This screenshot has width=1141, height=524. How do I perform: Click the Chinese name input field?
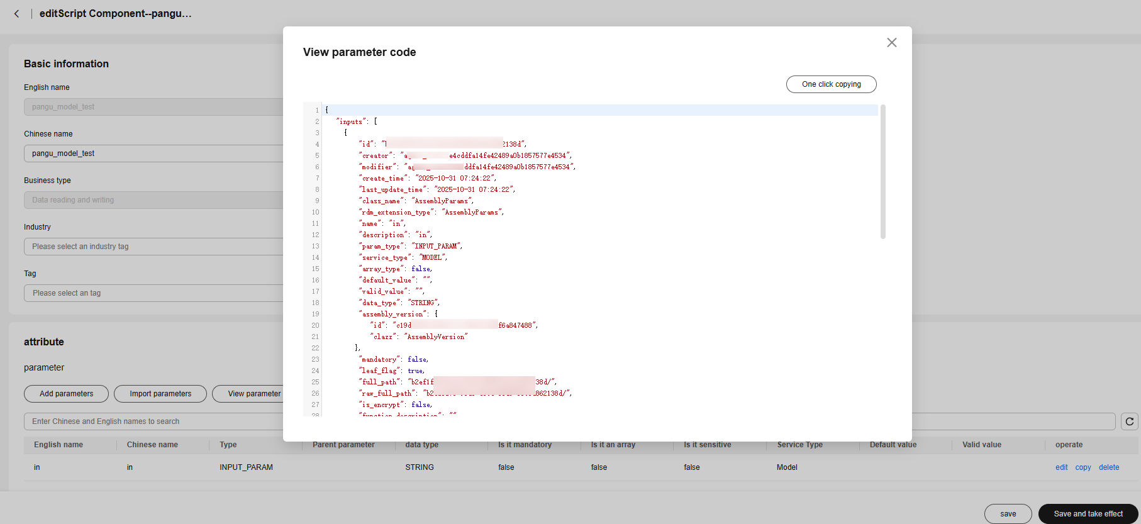click(153, 153)
